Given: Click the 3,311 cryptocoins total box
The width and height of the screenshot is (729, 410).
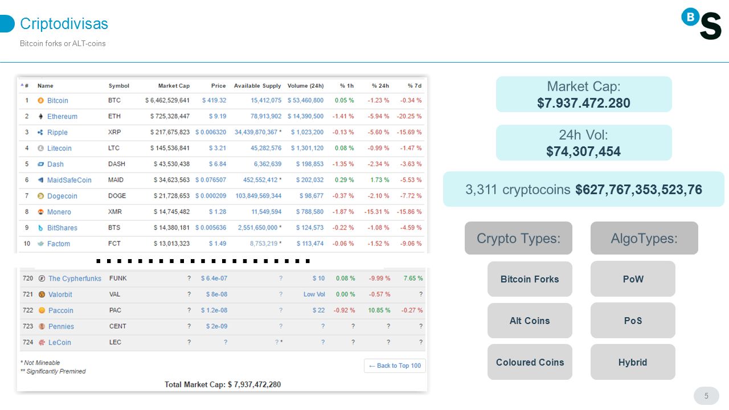Looking at the screenshot, I should [584, 190].
